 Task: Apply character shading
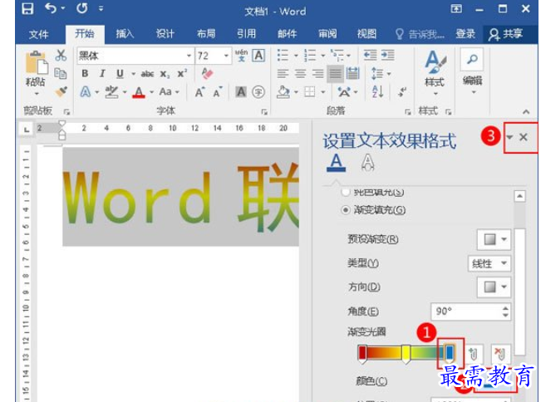(241, 91)
